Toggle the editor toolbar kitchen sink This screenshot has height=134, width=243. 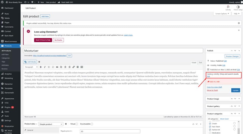(x=82, y=67)
